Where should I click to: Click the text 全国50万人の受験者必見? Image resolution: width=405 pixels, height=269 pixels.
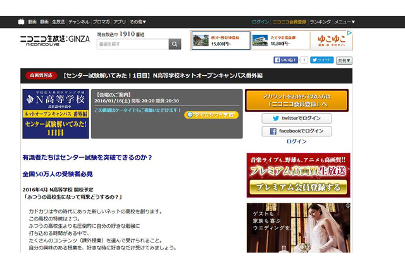click(58, 174)
